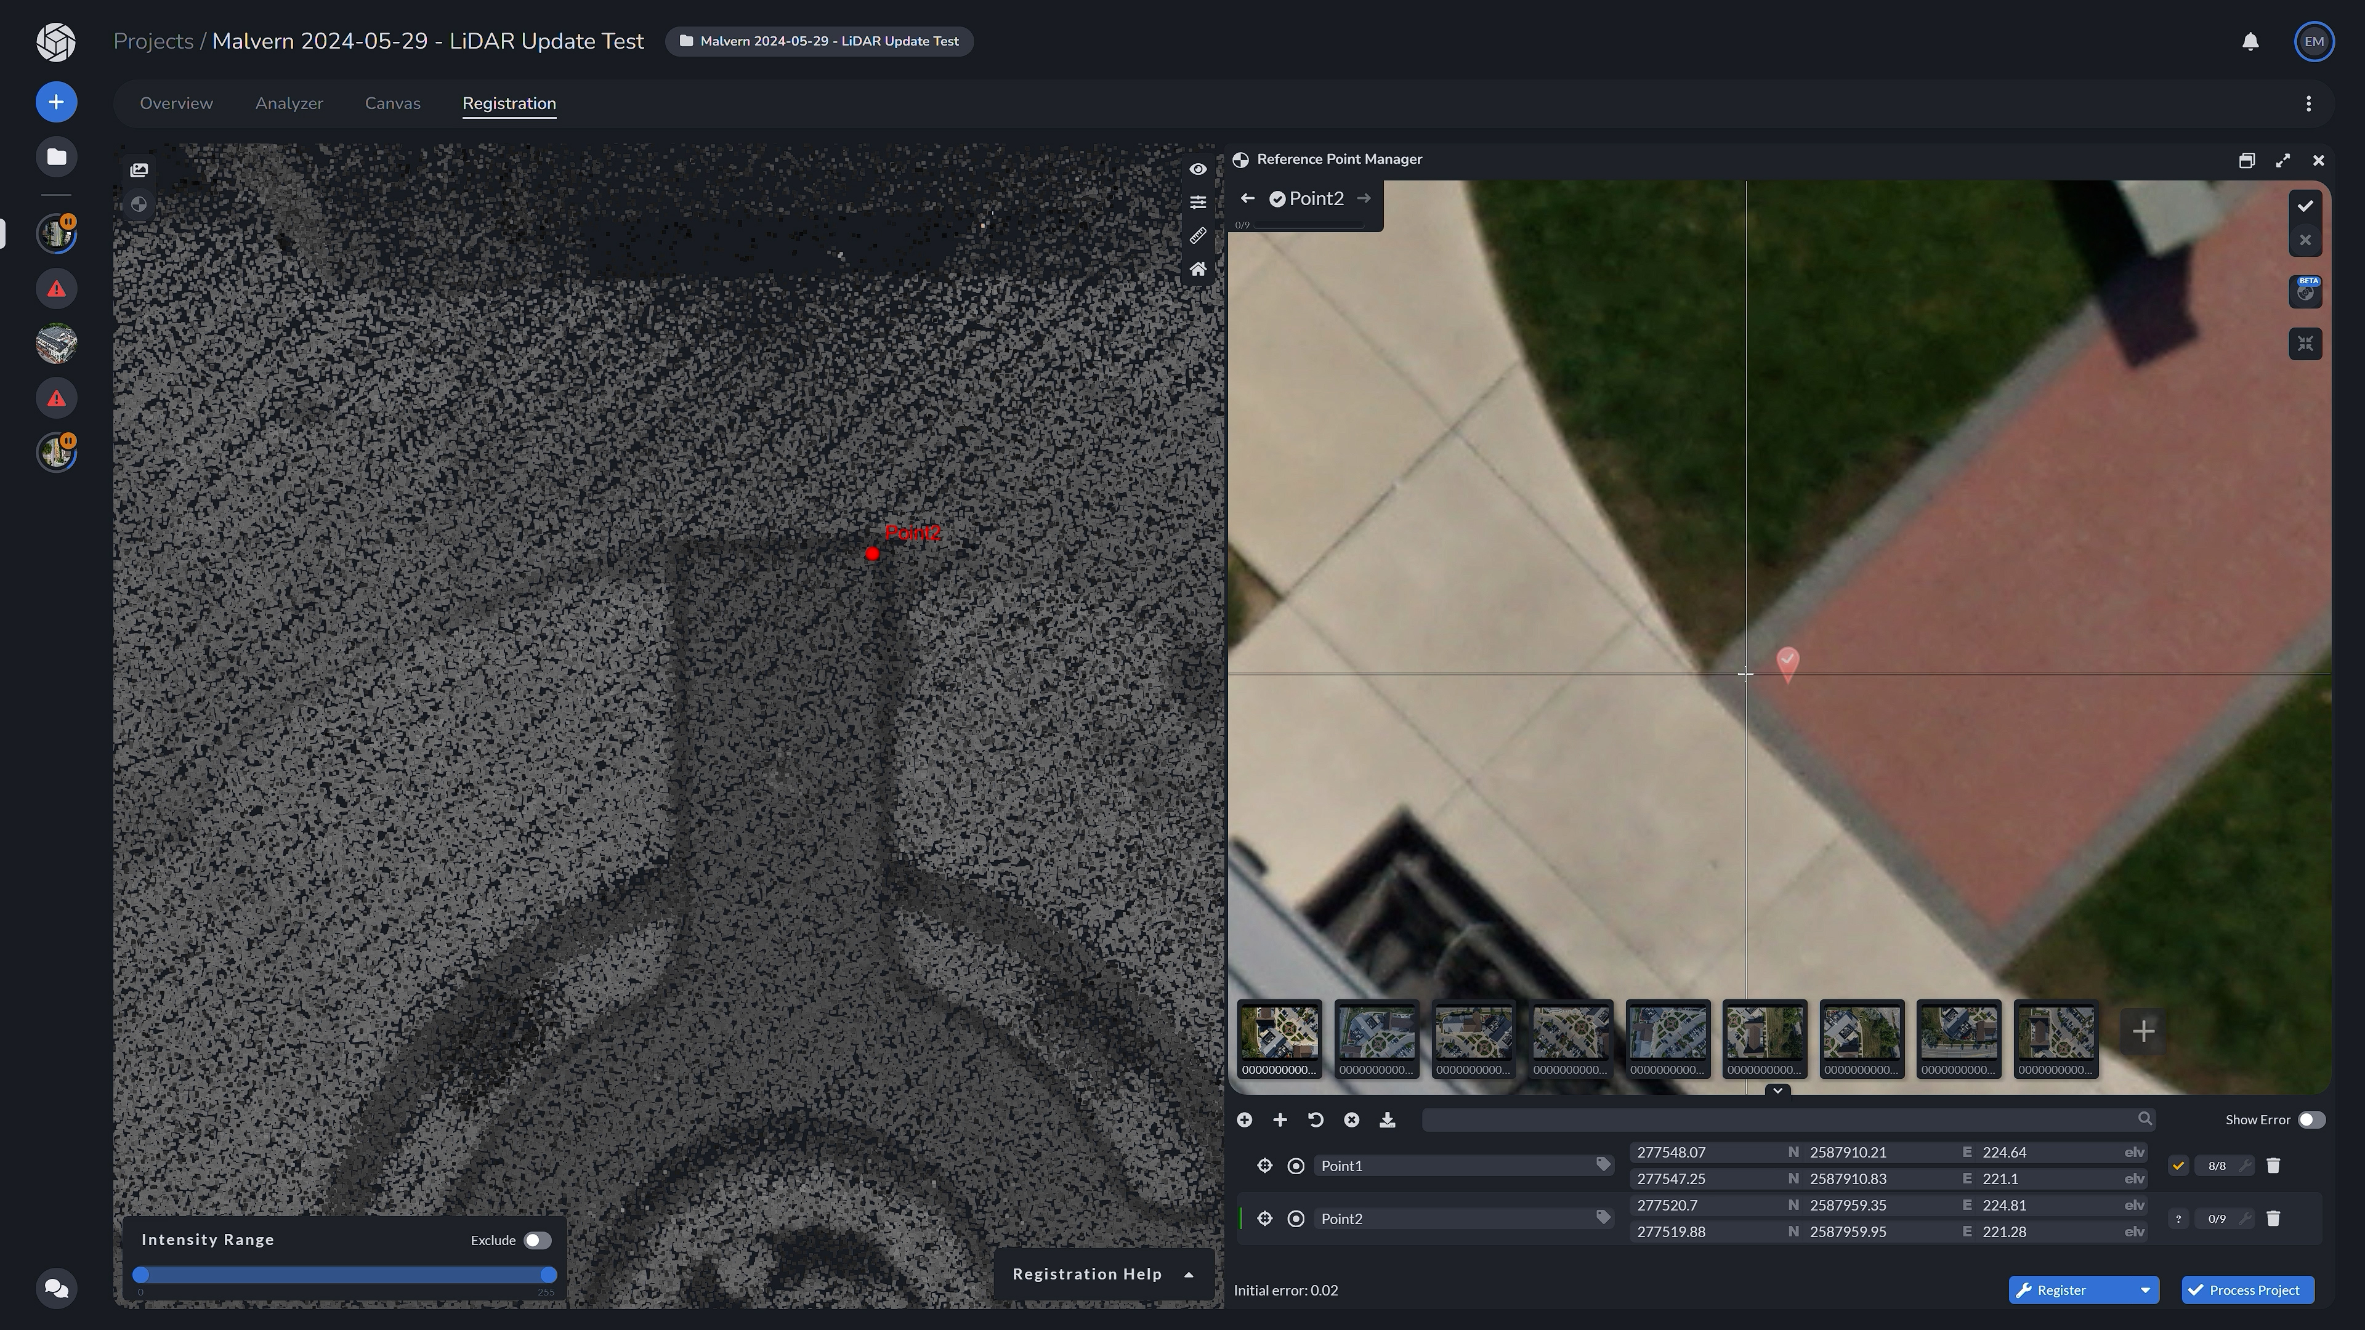Open the Overview tab
Image resolution: width=2365 pixels, height=1330 pixels.
176,103
